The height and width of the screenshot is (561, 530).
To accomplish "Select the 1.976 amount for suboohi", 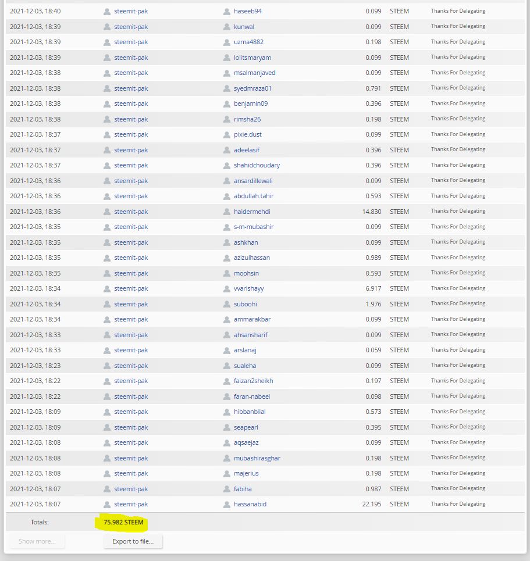I will pyautogui.click(x=374, y=304).
